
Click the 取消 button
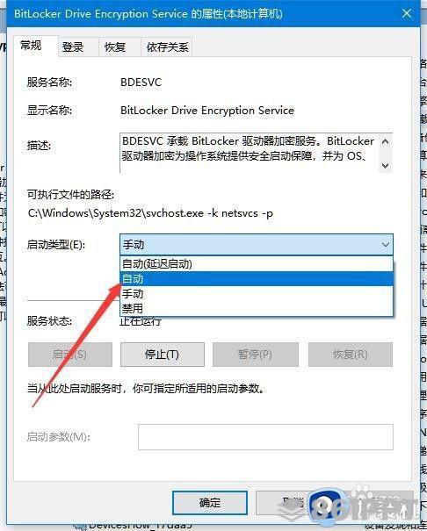click(x=293, y=503)
